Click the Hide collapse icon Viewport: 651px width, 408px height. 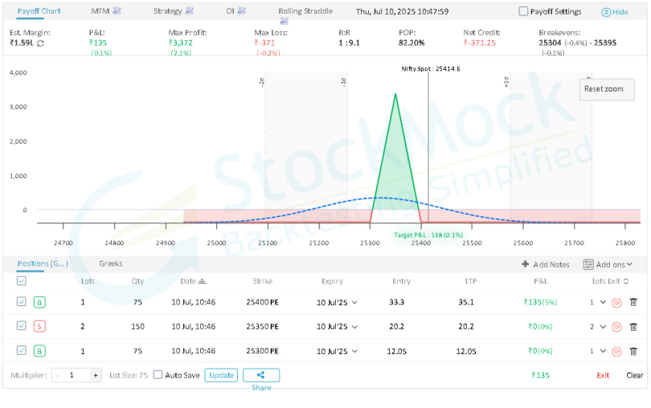point(606,13)
